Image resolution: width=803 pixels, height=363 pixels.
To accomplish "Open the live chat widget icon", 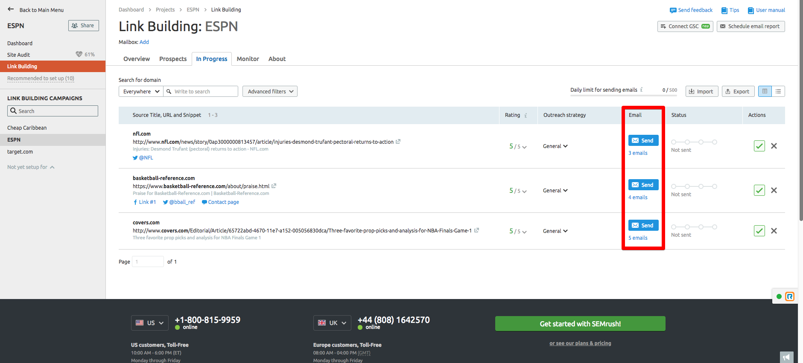I will pos(789,296).
